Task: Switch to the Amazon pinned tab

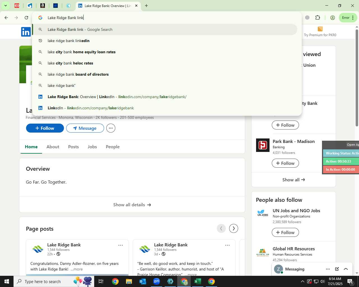Action: point(43,6)
